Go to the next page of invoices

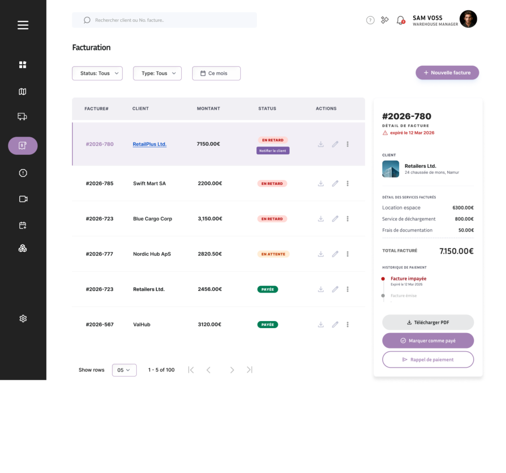tap(232, 370)
